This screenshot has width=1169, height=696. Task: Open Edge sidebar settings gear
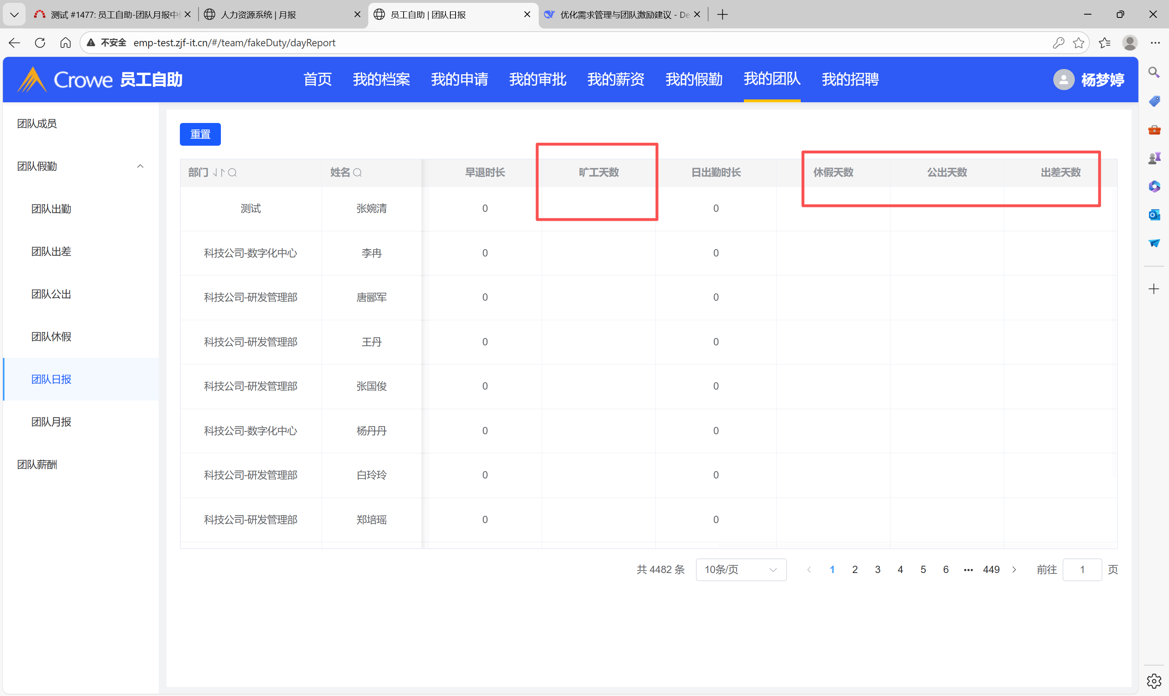click(x=1154, y=681)
